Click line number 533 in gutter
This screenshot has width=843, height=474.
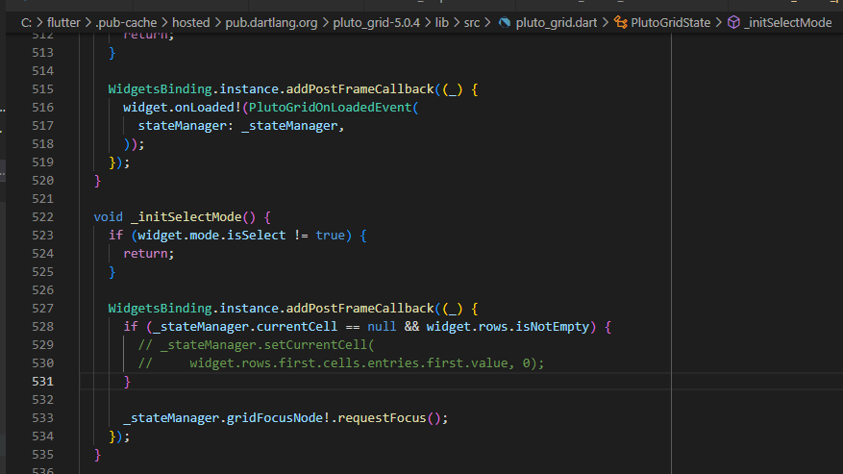tap(42, 418)
